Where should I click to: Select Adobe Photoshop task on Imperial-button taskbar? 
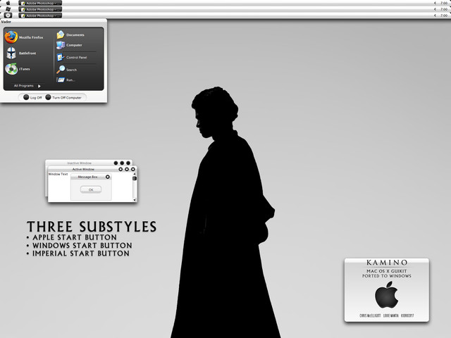[x=40, y=15]
